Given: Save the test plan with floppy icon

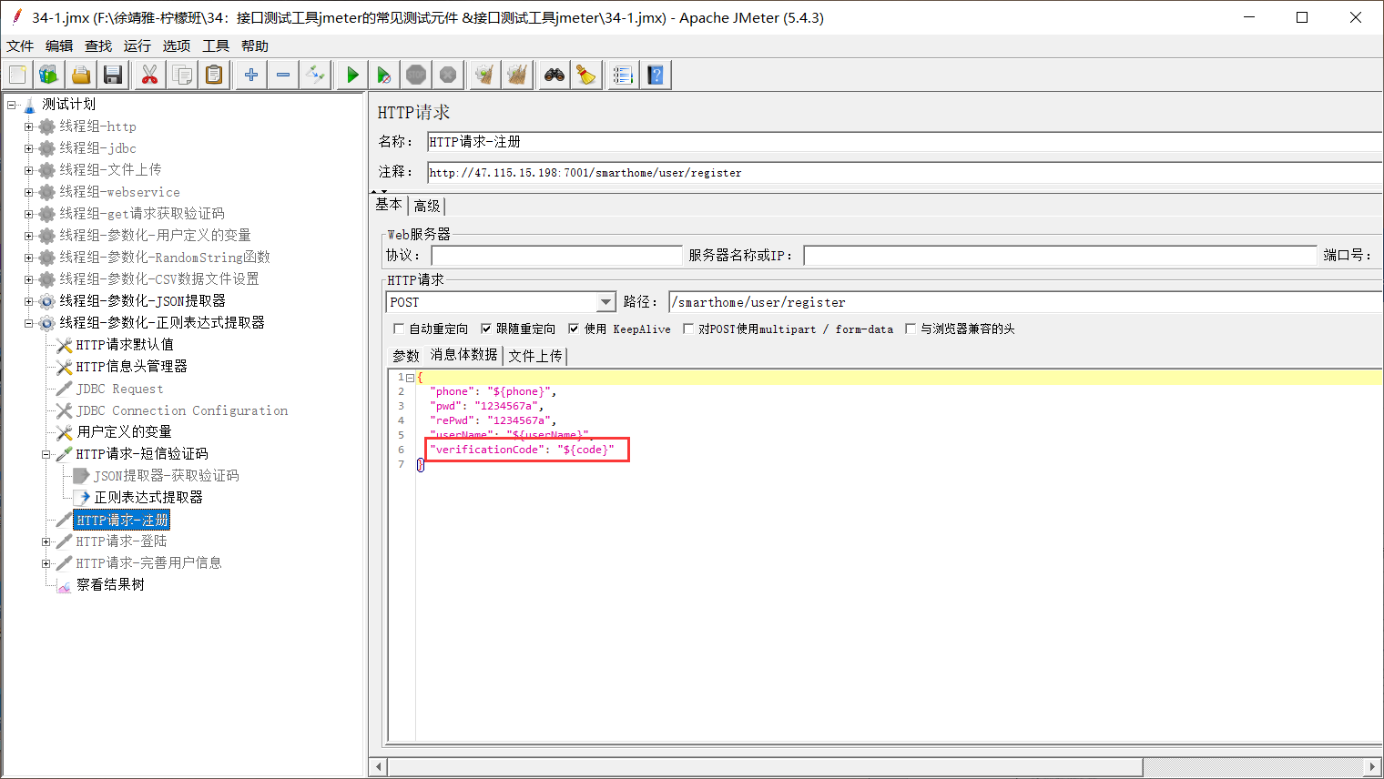Looking at the screenshot, I should [113, 75].
